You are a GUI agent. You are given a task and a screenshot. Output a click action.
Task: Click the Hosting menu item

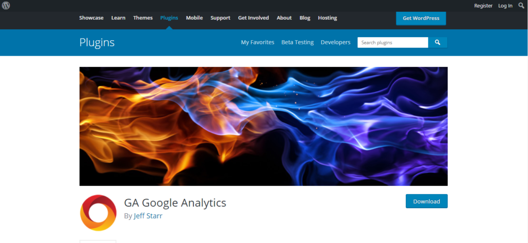click(x=327, y=18)
